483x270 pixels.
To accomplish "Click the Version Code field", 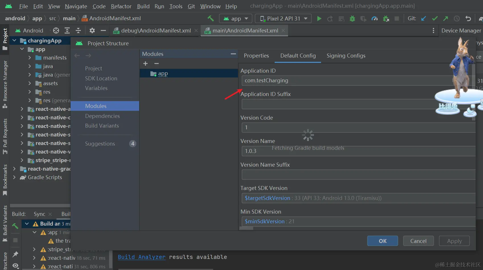I will coord(359,128).
